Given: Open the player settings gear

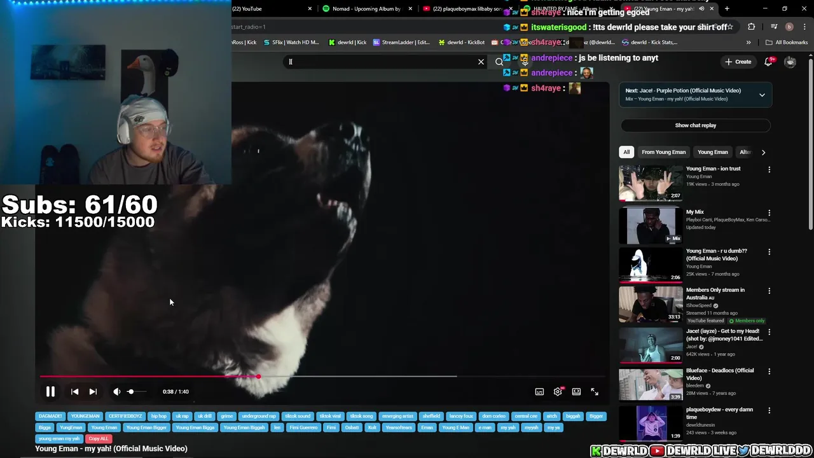Looking at the screenshot, I should 558,392.
